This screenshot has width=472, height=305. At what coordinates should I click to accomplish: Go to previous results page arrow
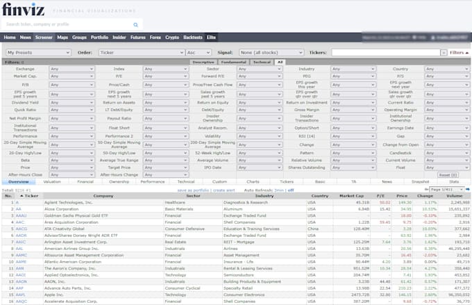427,190
